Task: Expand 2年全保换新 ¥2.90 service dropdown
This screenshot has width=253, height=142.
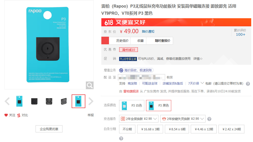Action: click(139, 119)
